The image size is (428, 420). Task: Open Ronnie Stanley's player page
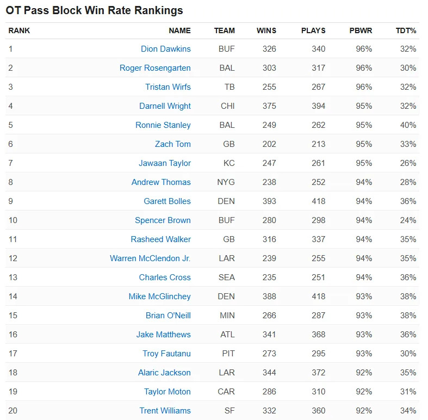pos(163,125)
